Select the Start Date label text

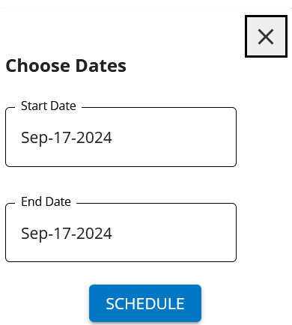point(49,106)
